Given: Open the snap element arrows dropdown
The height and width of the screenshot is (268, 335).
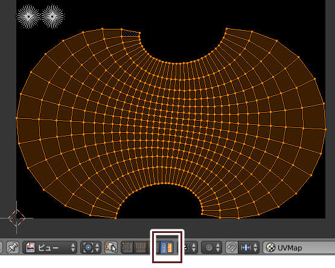Looking at the screenshot, I should pyautogui.click(x=255, y=247).
